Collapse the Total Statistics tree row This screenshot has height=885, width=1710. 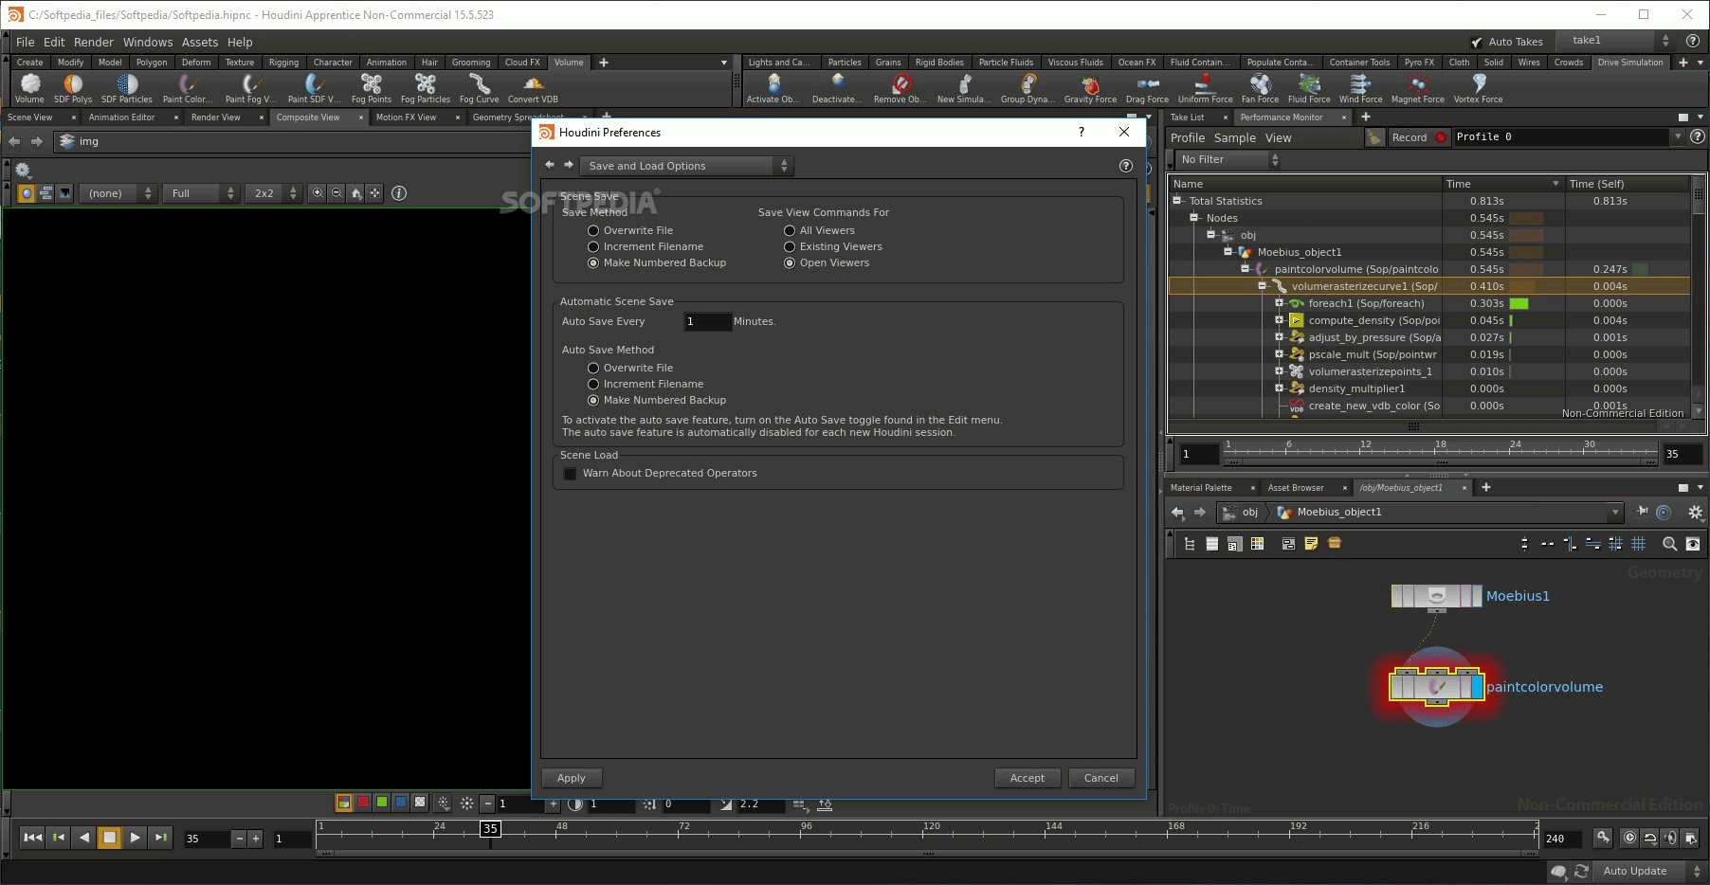click(1177, 201)
